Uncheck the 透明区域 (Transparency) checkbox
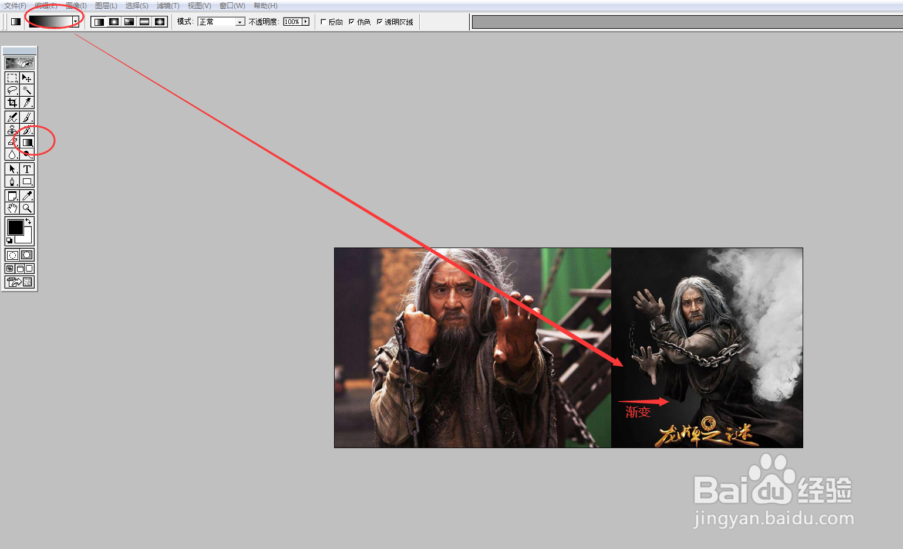 point(380,22)
